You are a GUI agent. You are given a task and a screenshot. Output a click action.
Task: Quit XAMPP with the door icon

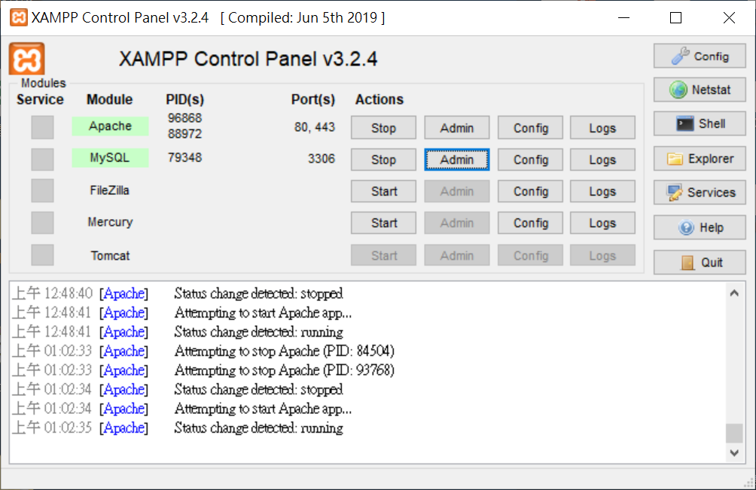point(700,263)
